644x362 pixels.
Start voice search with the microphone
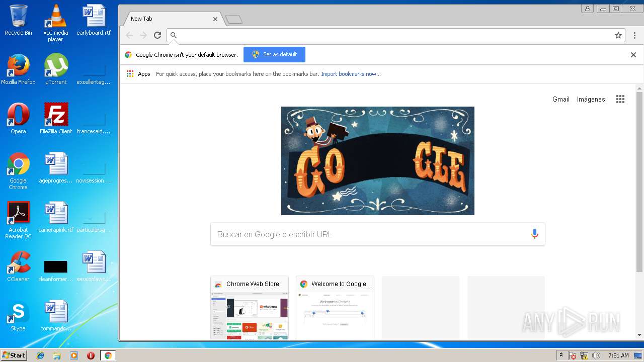(534, 234)
